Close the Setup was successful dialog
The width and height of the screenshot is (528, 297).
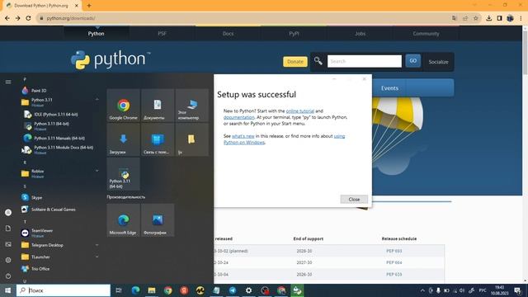354,200
